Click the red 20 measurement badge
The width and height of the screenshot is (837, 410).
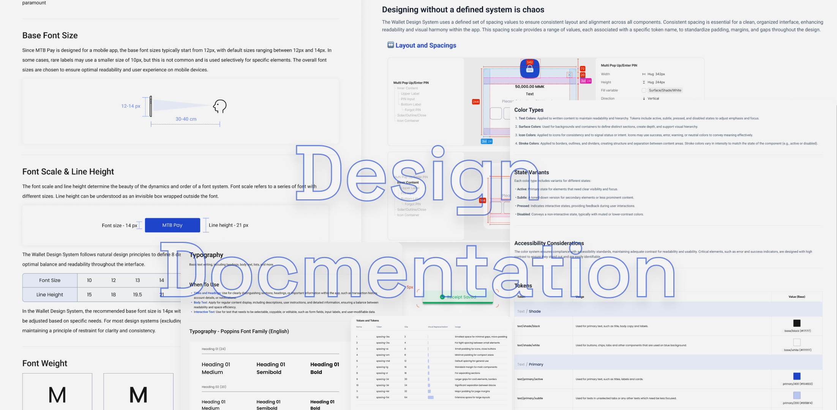click(x=583, y=75)
